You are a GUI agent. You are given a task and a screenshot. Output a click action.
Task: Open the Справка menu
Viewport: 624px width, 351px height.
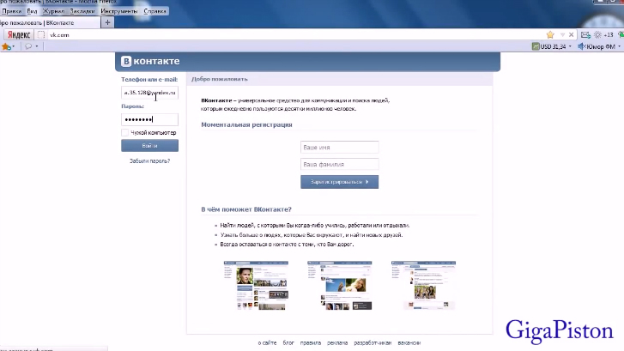pos(154,11)
